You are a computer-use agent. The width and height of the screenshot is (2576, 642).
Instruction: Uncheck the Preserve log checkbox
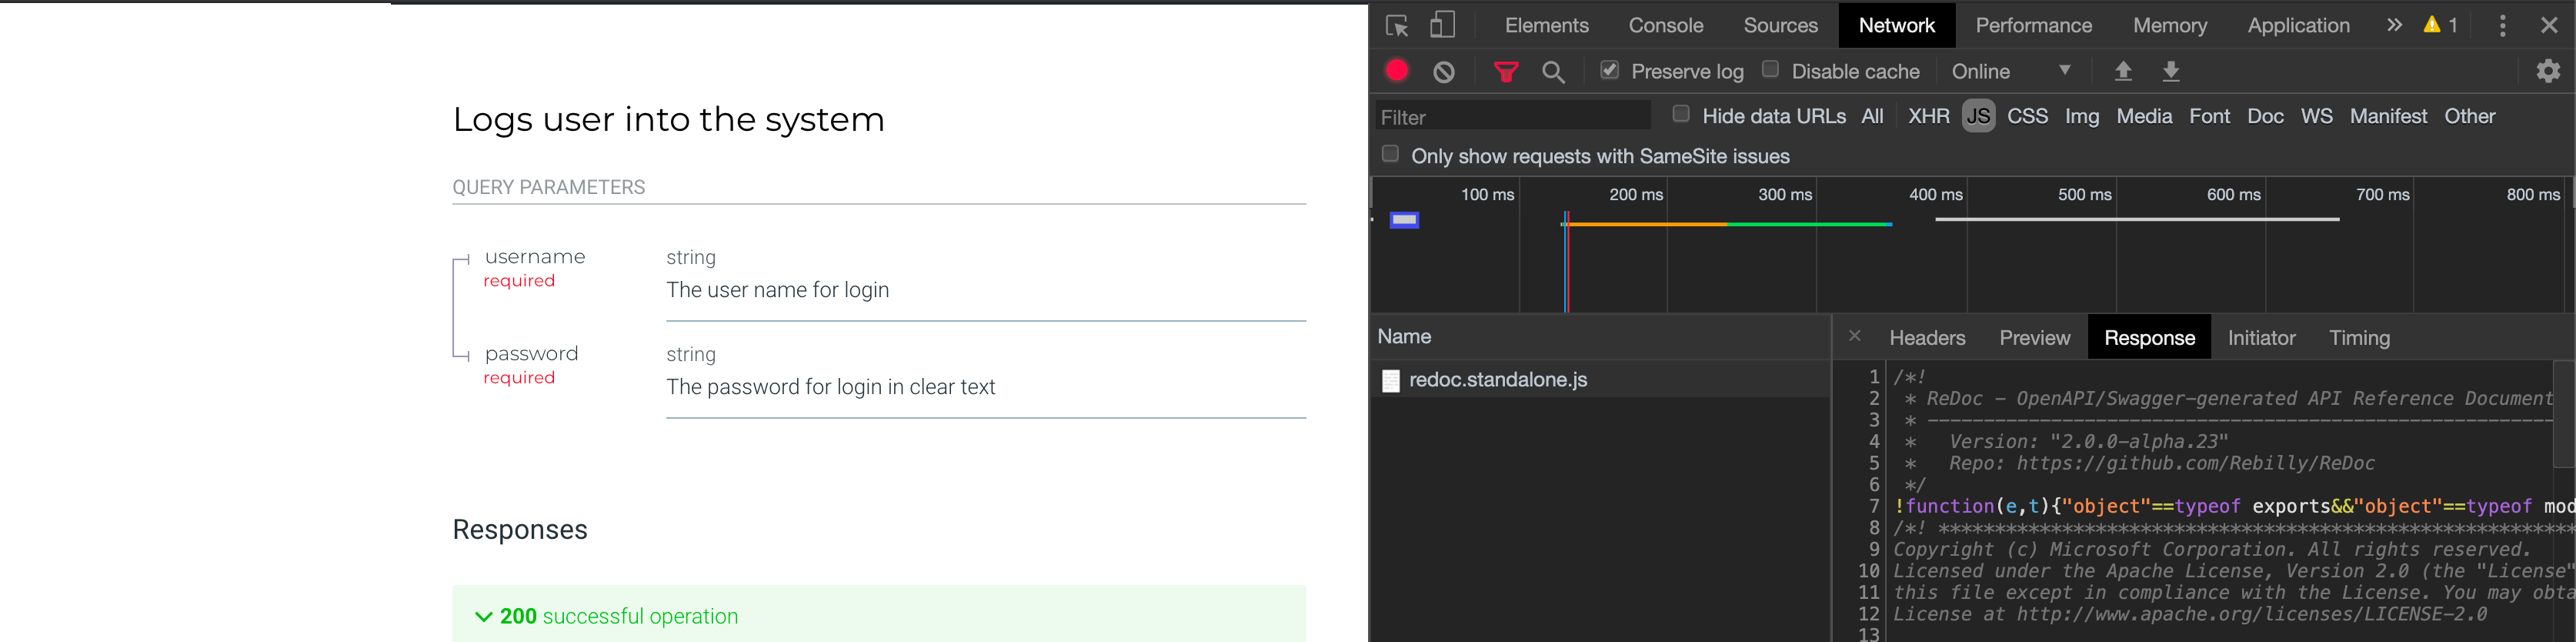(1609, 70)
